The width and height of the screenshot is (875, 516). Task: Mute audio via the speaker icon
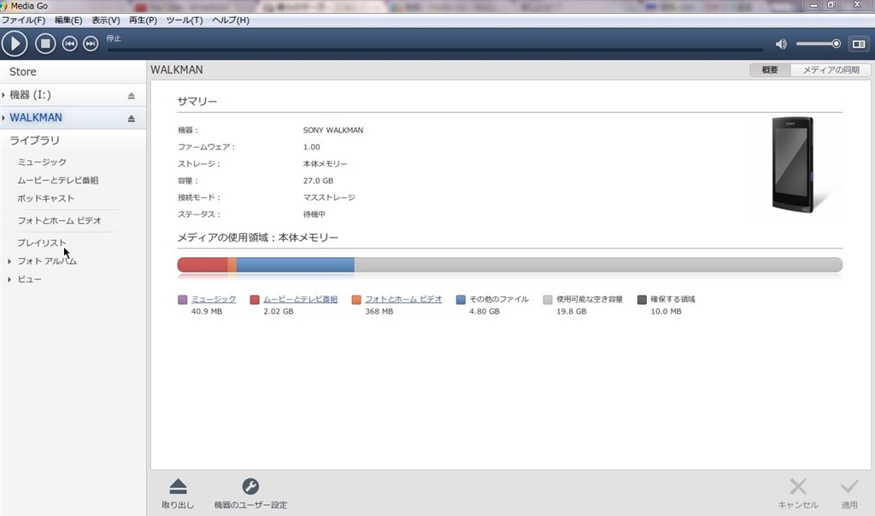pyautogui.click(x=781, y=44)
